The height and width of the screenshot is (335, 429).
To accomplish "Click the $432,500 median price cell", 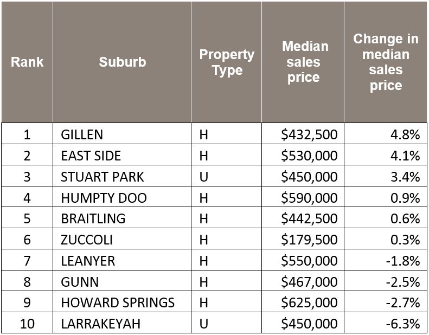I will click(x=309, y=134).
